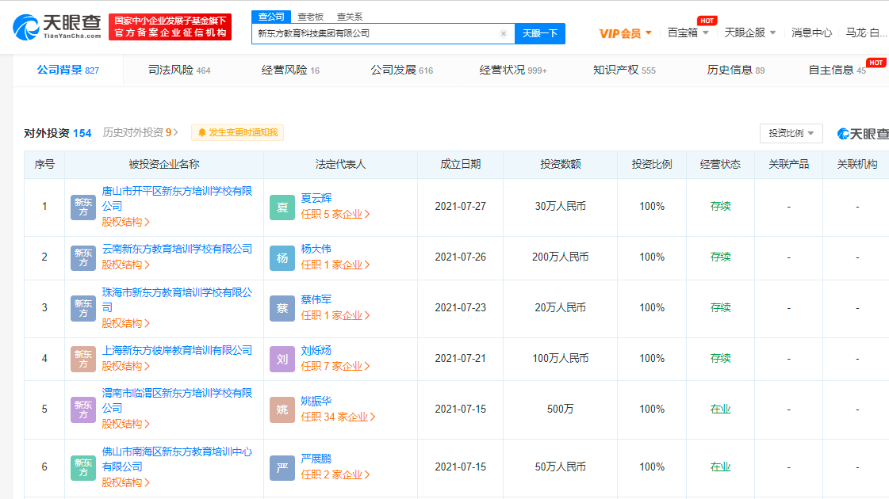
Task: Click the red 国家中小企业发展子基金旗下 banner
Action: 170,27
